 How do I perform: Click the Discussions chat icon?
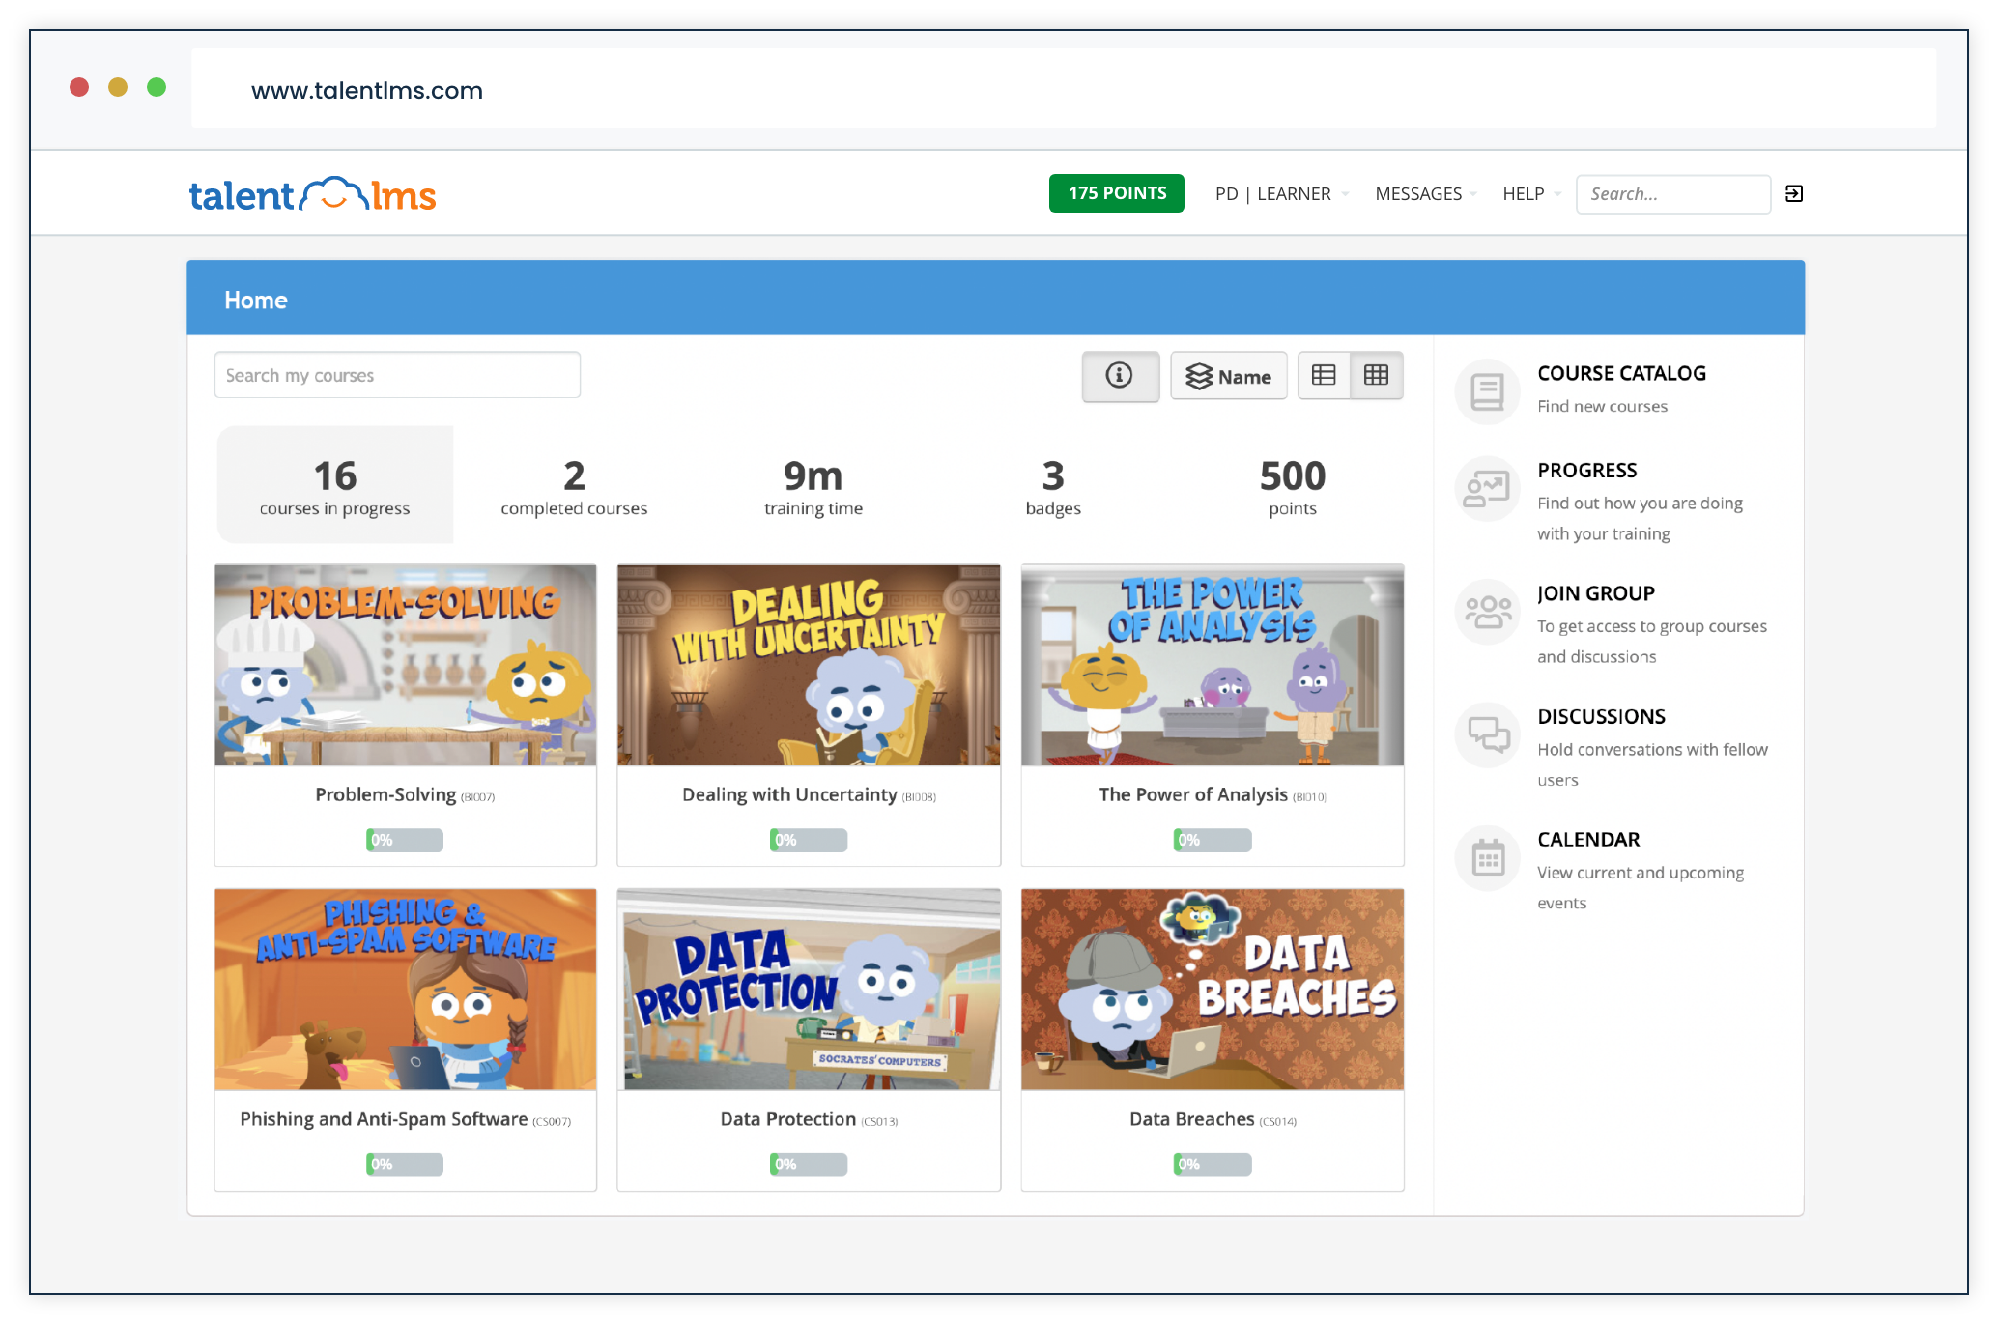(1487, 734)
